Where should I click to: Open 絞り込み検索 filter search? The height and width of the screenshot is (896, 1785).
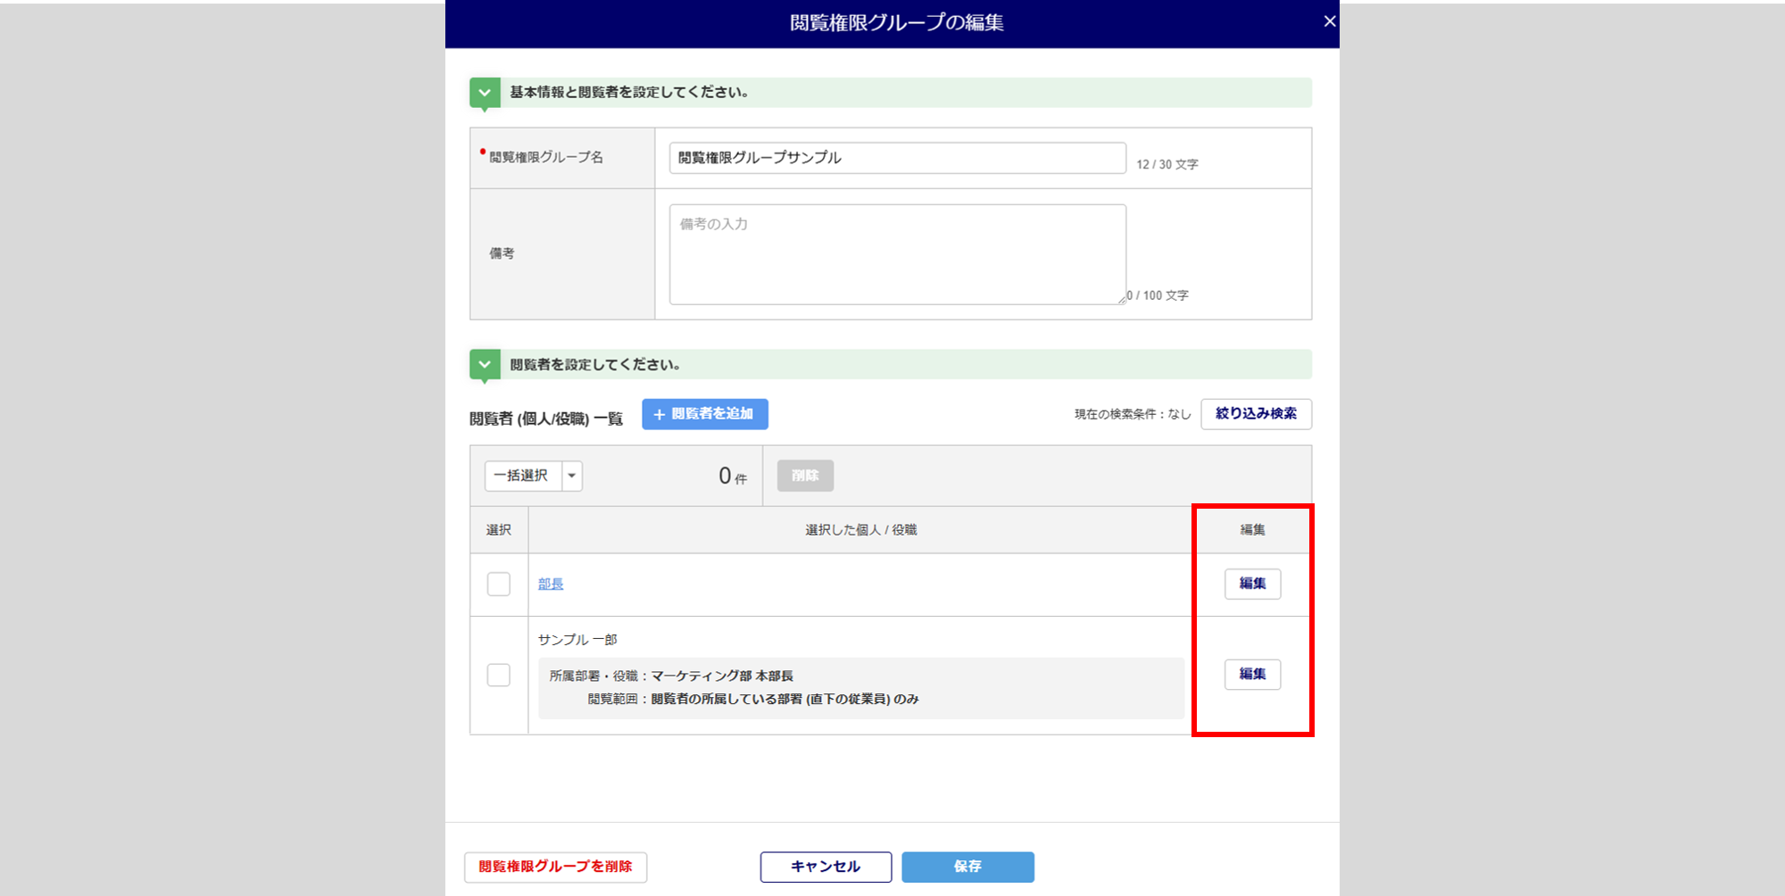tap(1256, 414)
